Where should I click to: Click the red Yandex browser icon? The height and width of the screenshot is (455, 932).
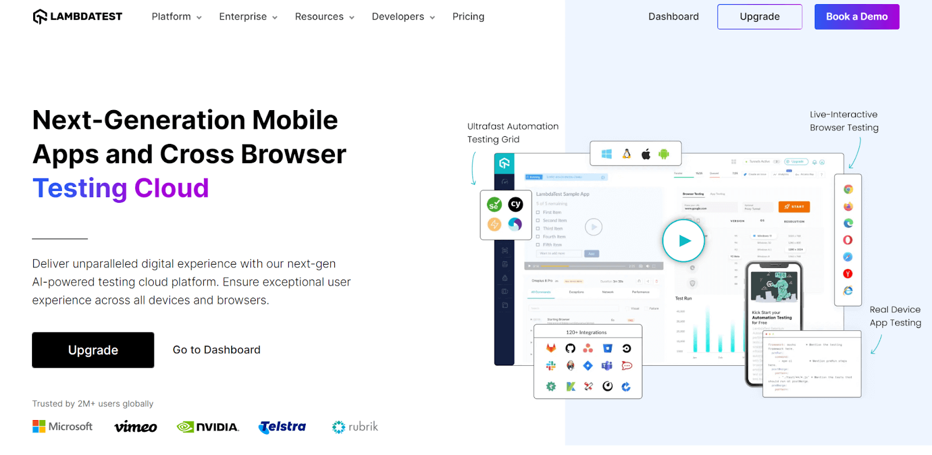pos(848,274)
